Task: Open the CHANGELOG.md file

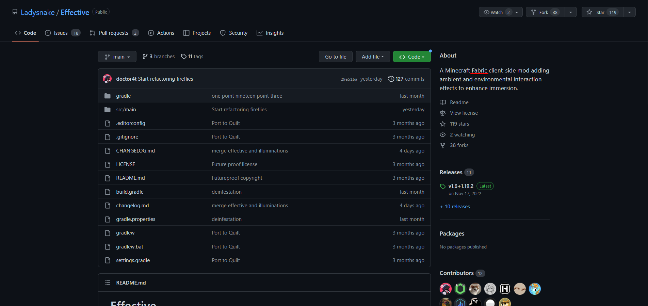Action: (x=135, y=150)
